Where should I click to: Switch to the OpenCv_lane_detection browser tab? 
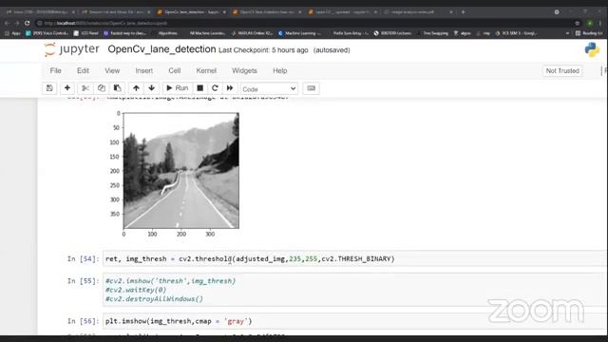click(192, 12)
